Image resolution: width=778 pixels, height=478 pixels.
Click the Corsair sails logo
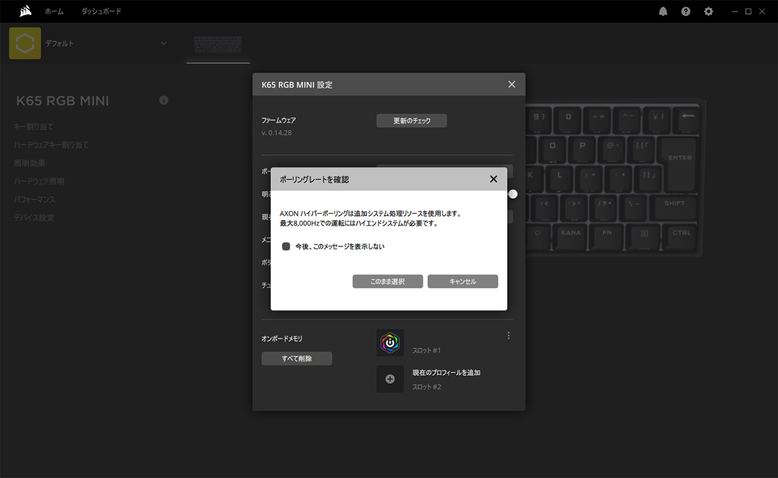(x=26, y=11)
